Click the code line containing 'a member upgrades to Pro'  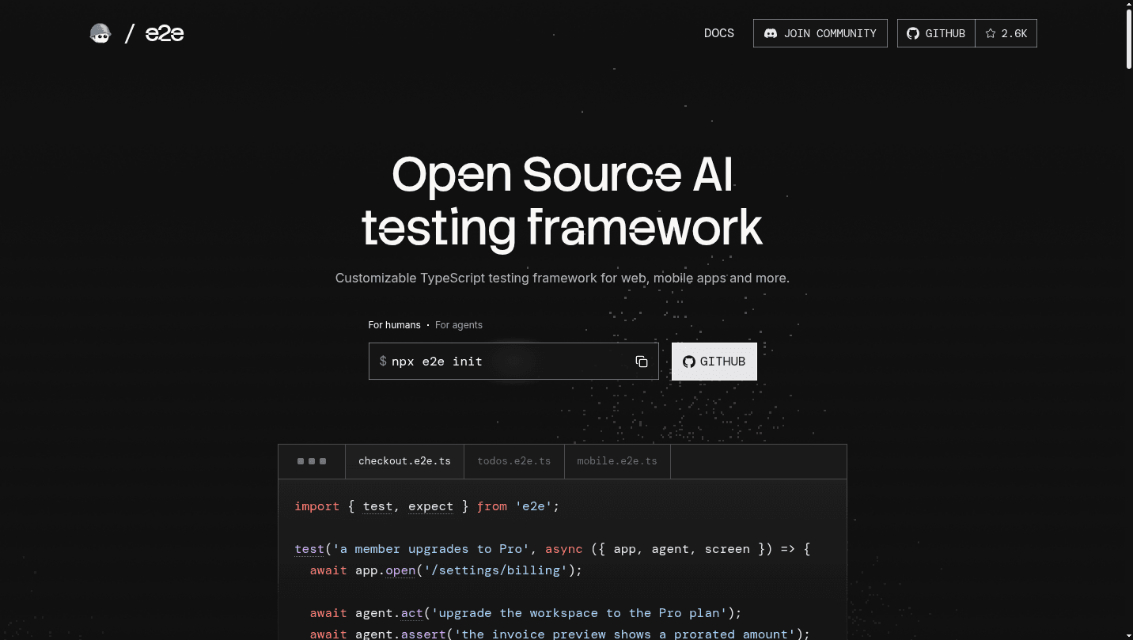click(x=552, y=549)
